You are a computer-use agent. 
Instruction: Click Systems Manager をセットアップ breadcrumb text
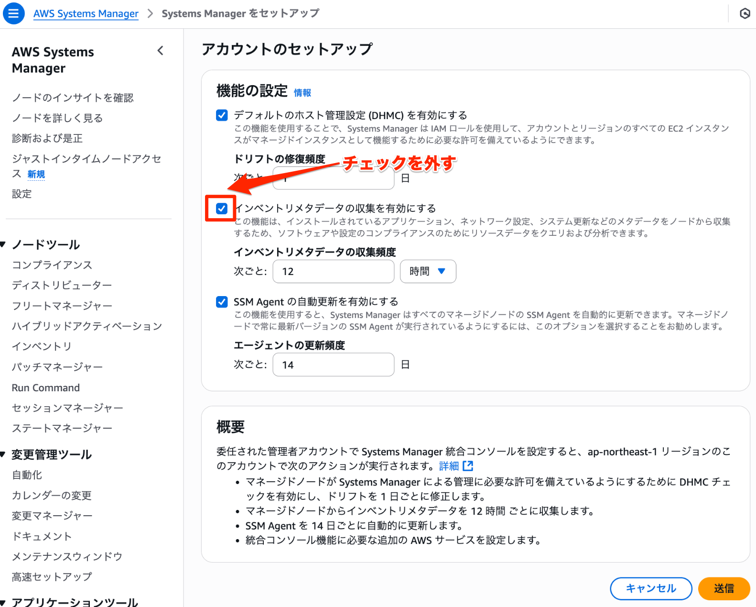point(240,13)
